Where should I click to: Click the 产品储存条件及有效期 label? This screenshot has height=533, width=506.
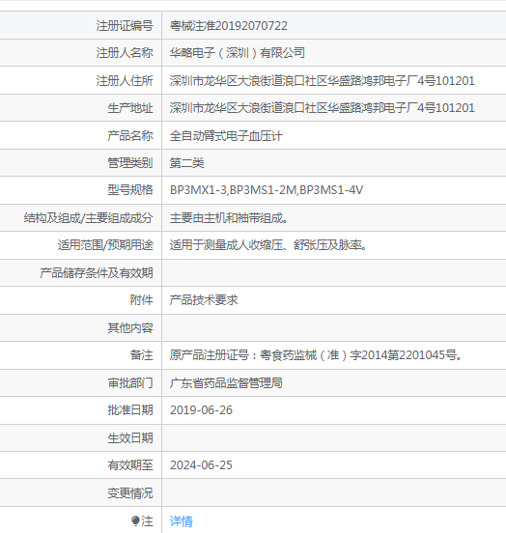97,273
